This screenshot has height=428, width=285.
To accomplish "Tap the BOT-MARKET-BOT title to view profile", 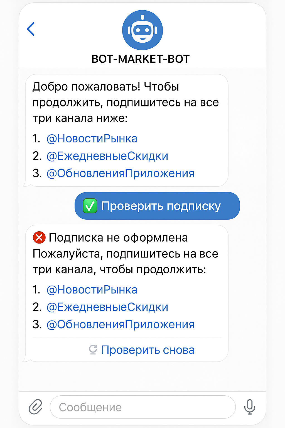I will coord(142,59).
